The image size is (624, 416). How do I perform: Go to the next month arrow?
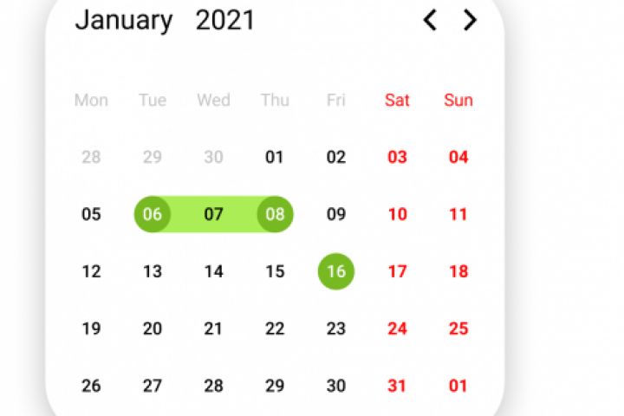[x=470, y=20]
